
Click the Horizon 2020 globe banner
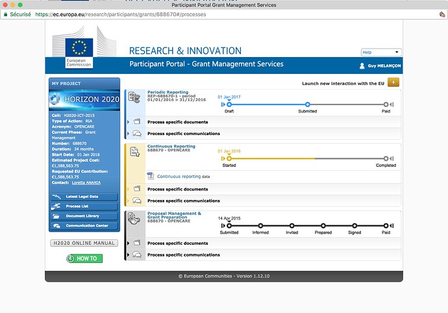84,99
